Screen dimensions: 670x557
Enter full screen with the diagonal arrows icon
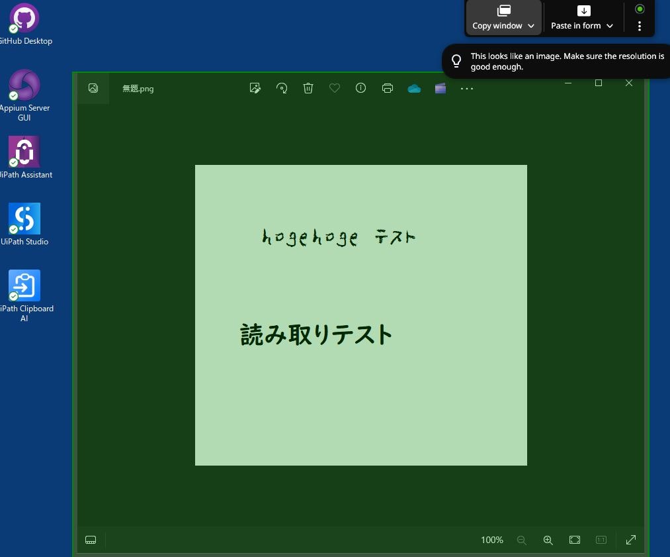[x=631, y=540]
